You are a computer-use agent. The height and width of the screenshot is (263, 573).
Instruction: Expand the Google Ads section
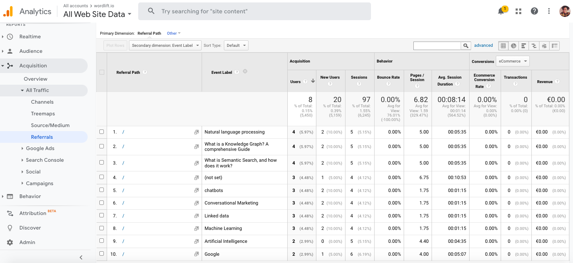pyautogui.click(x=40, y=148)
